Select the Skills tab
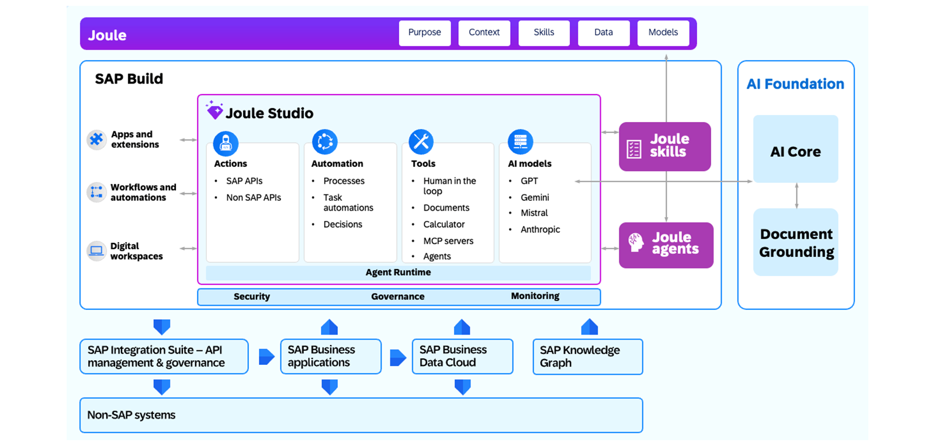Image resolution: width=935 pixels, height=446 pixels. pyautogui.click(x=544, y=33)
